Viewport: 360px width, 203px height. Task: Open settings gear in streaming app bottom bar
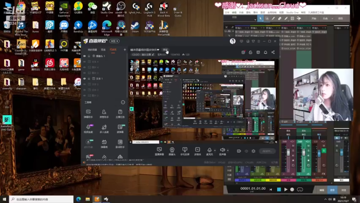253,151
